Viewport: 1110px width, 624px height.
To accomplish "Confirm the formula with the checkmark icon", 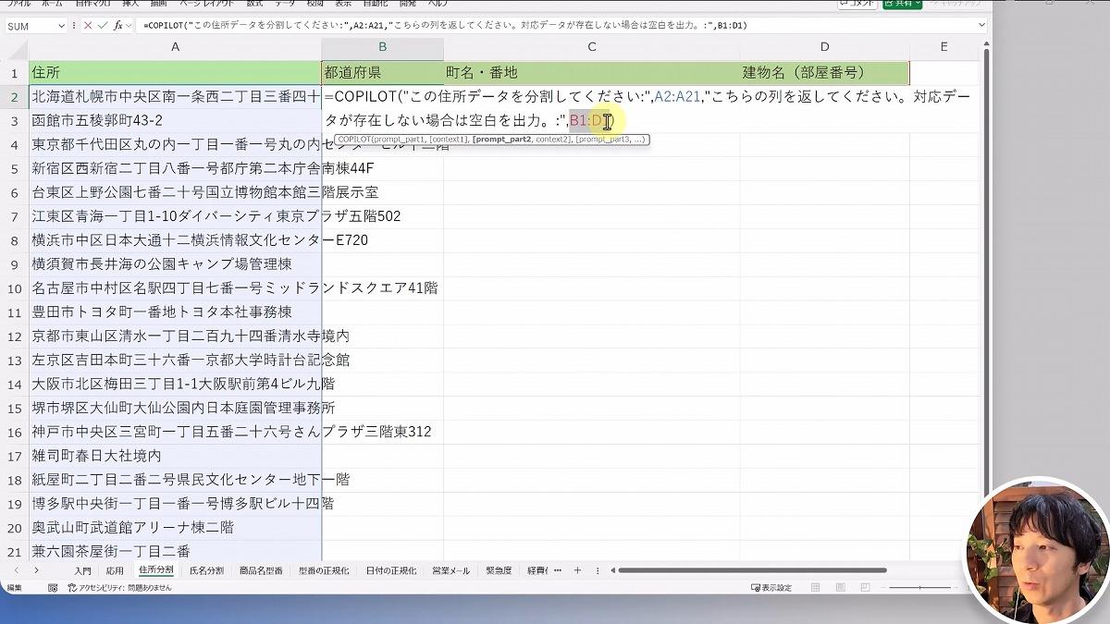I will (x=103, y=26).
